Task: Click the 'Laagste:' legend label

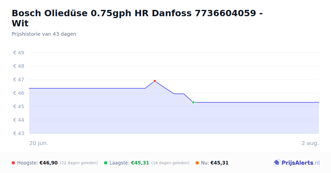Action: [119, 163]
